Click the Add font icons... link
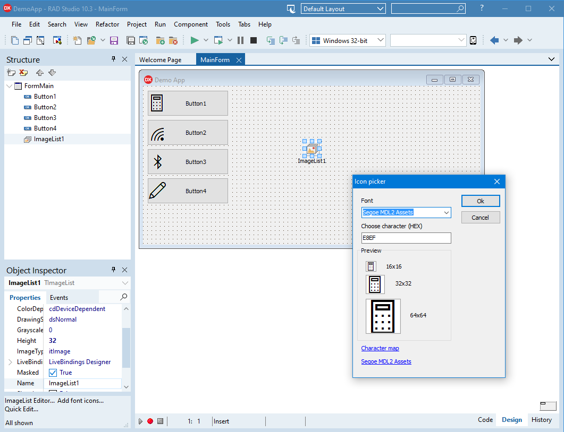The image size is (564, 432). 81,400
